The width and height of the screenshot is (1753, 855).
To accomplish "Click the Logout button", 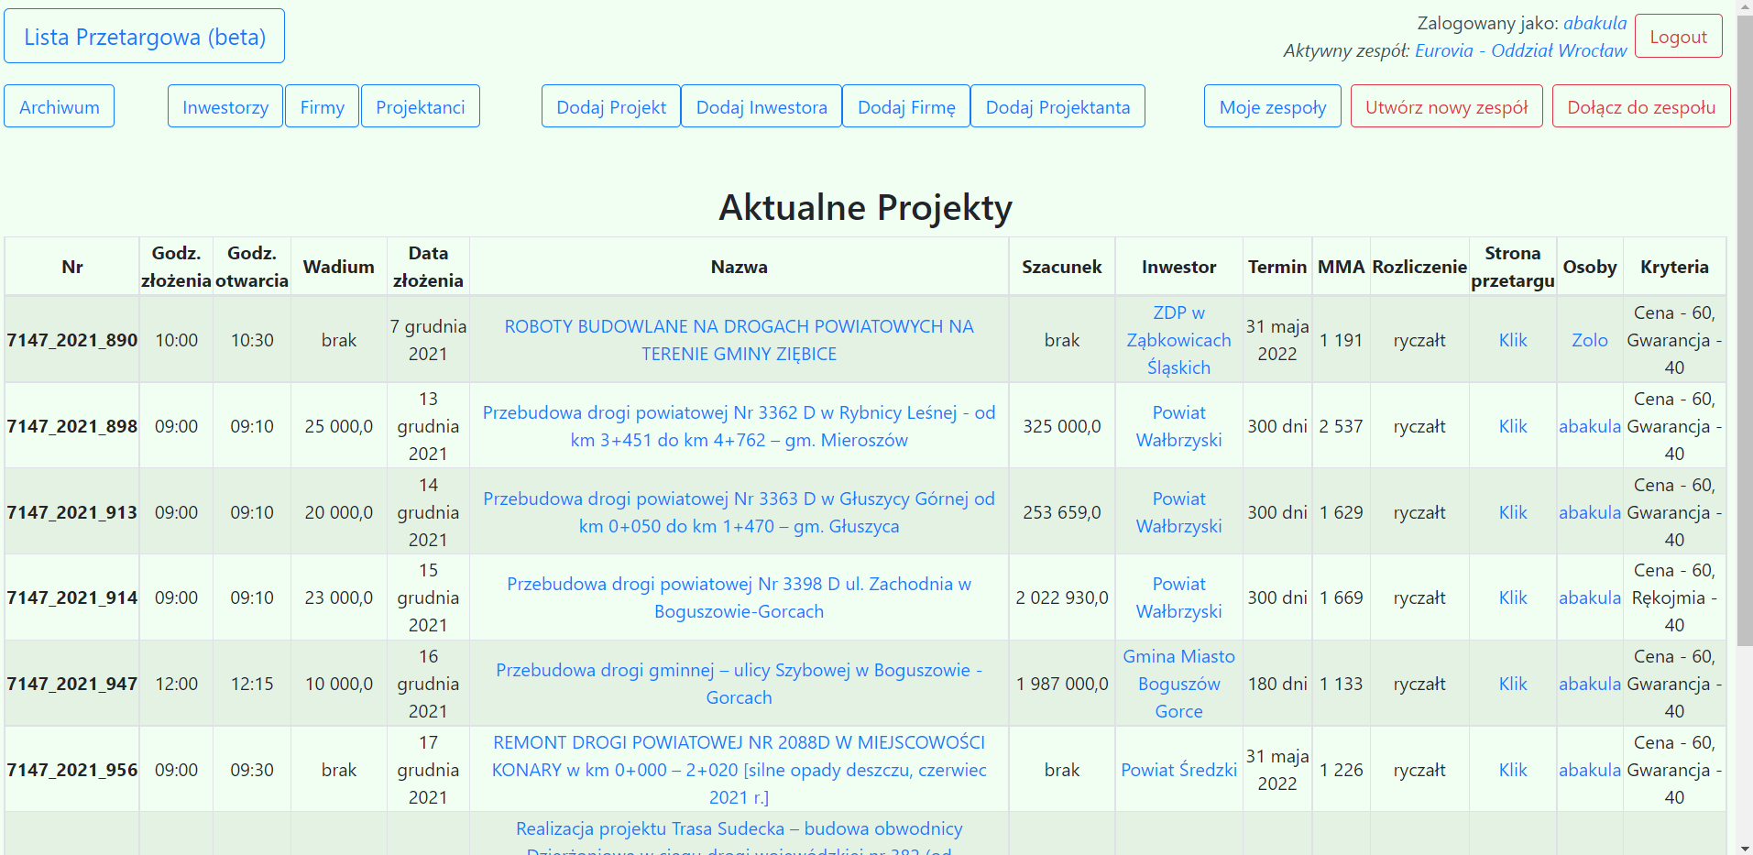I will (1678, 37).
